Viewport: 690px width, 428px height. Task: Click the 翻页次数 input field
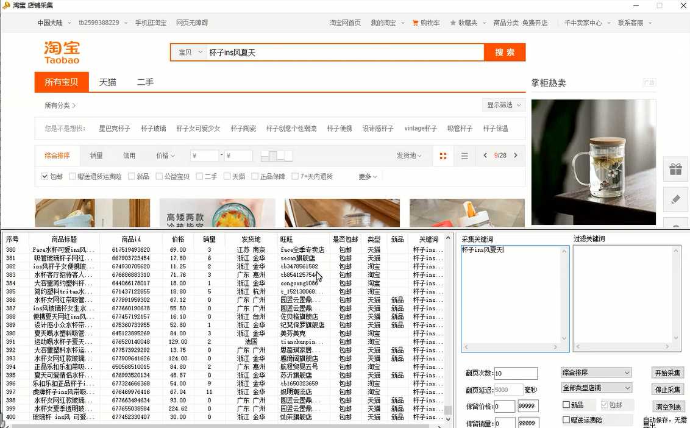[x=516, y=373]
